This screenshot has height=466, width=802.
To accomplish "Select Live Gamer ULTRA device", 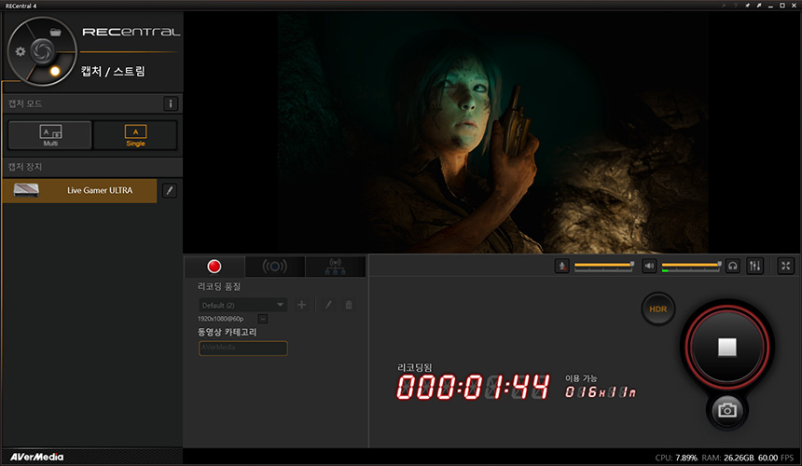I will [x=79, y=190].
